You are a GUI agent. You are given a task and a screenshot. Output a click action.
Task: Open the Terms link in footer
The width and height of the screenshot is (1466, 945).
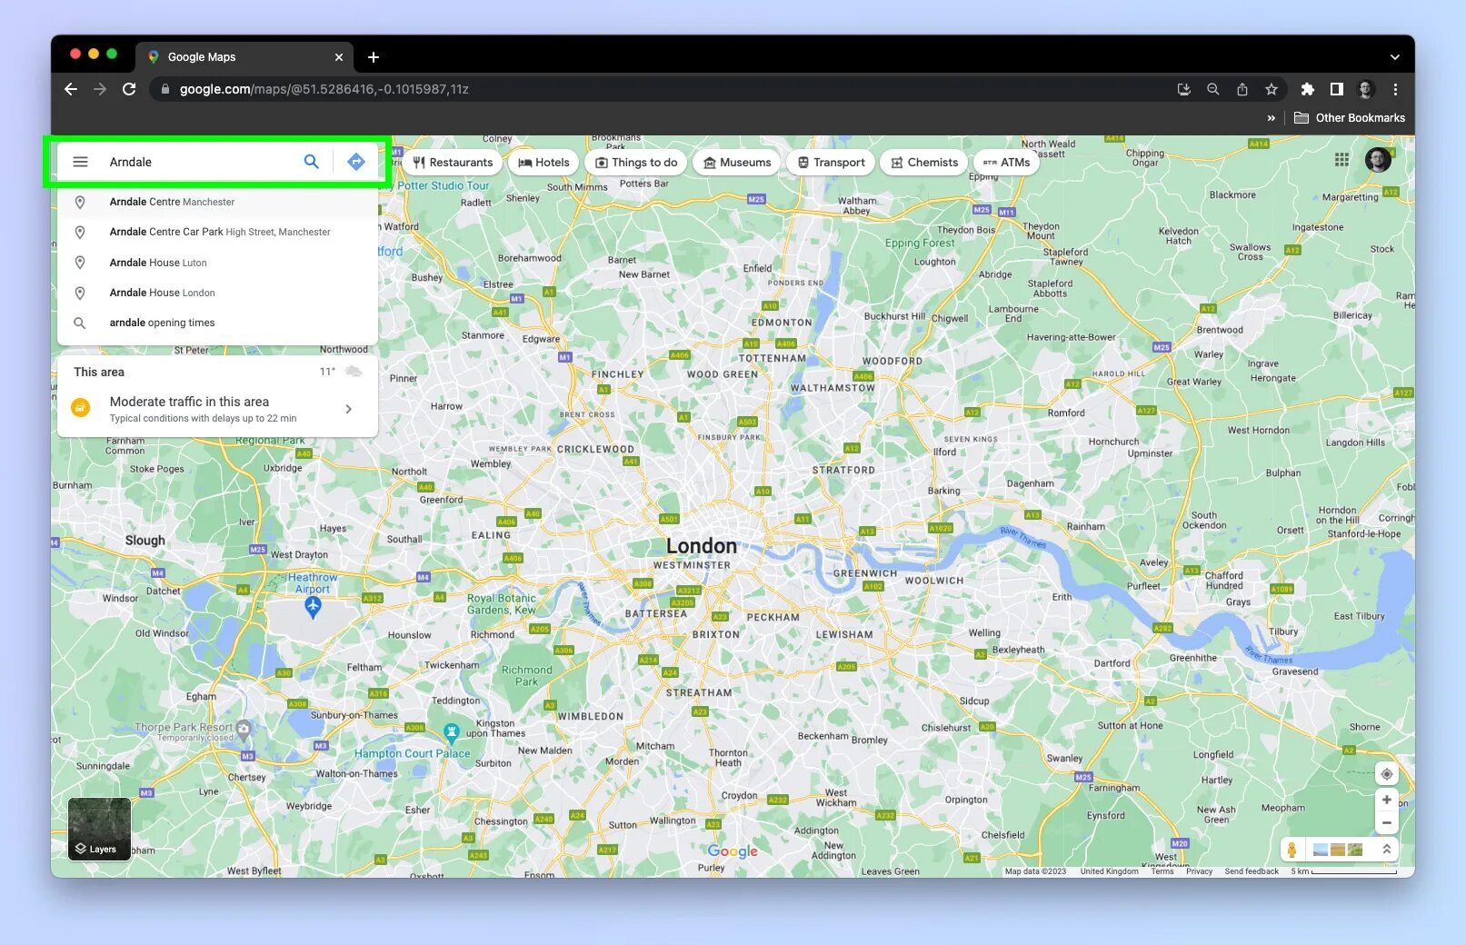[x=1162, y=871]
